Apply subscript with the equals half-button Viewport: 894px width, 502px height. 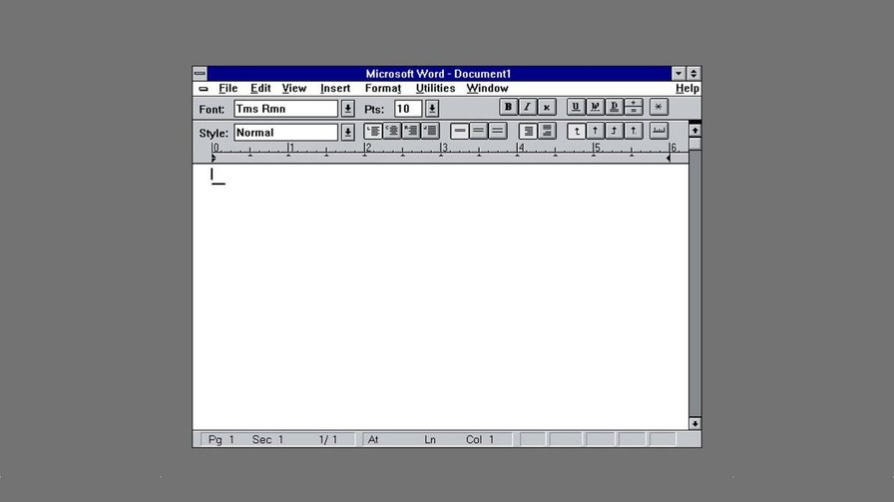(634, 111)
